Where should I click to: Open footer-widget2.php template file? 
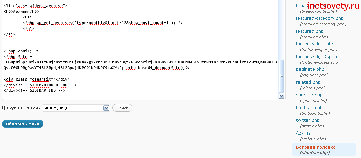click(x=316, y=56)
